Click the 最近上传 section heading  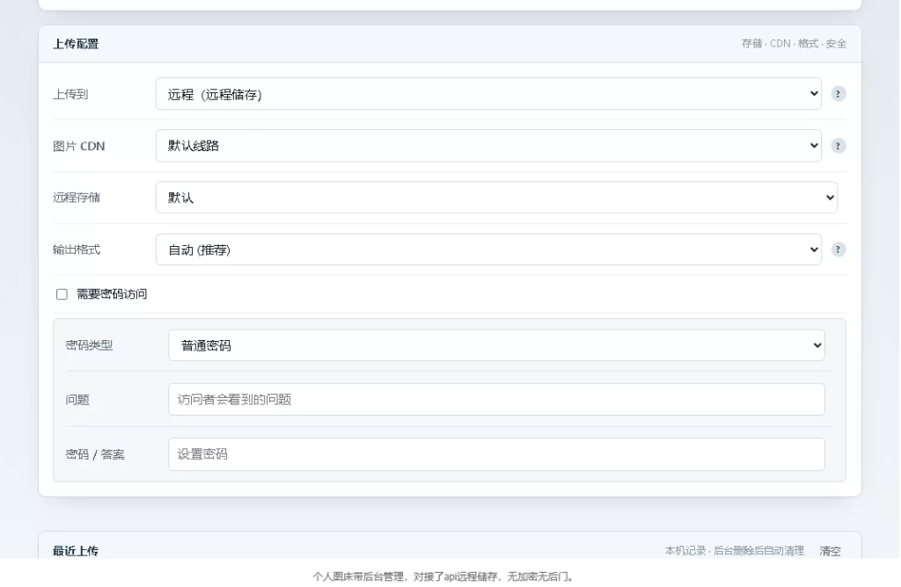tap(76, 551)
